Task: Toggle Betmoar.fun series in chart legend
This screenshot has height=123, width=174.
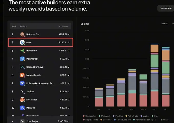Action: tap(90, 116)
